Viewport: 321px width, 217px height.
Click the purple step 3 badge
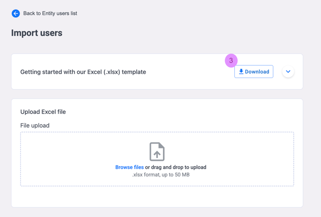[231, 60]
